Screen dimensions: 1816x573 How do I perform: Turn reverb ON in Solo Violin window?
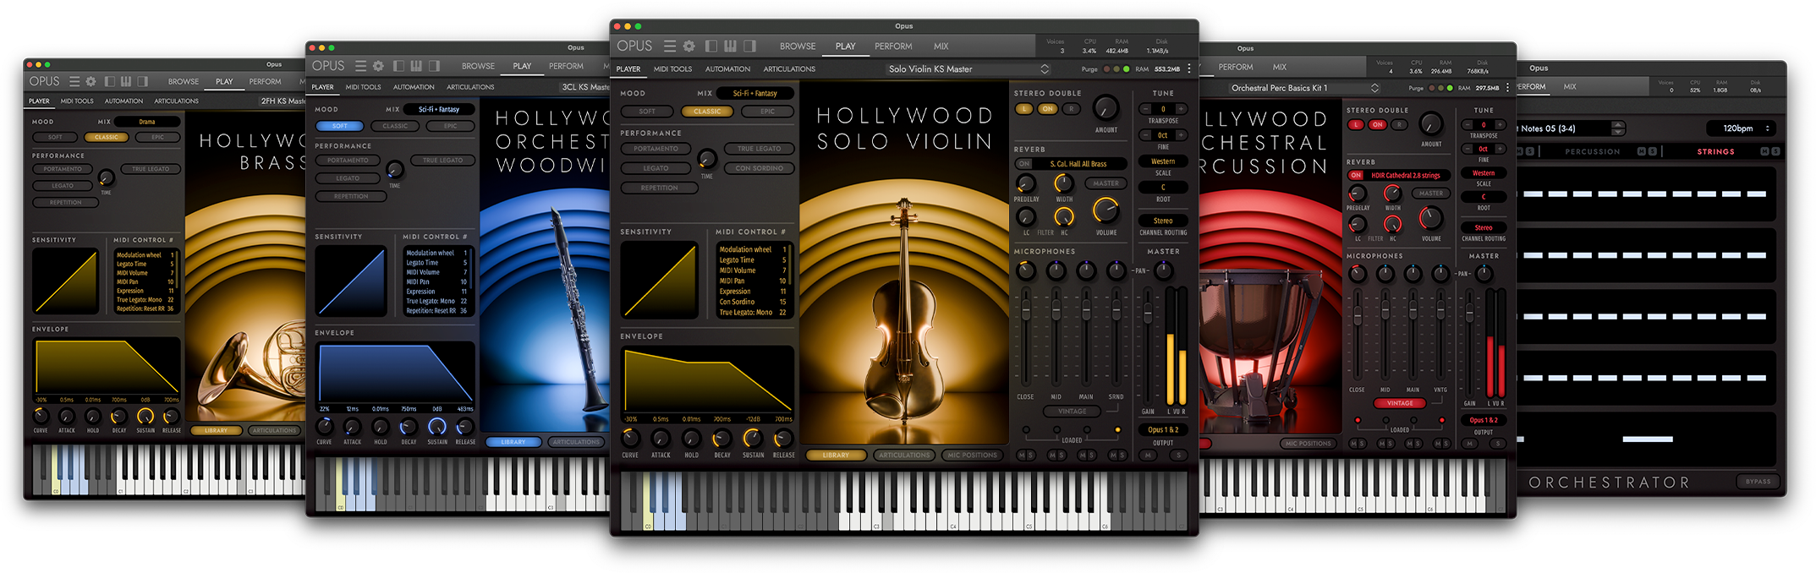[x=1024, y=164]
